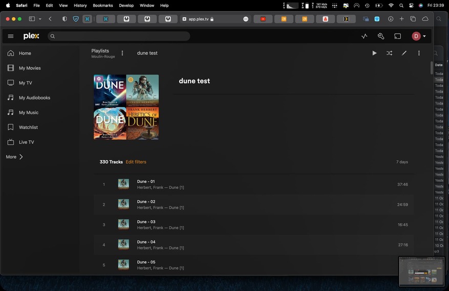The image size is (449, 291).
Task: Switch to the YouTube tab
Action: click(263, 19)
